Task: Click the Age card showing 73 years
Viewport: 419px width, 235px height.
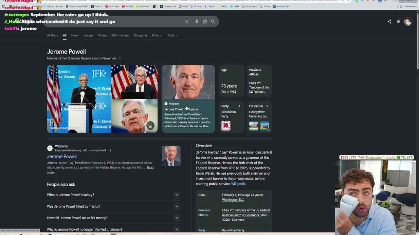Action: pos(231,81)
